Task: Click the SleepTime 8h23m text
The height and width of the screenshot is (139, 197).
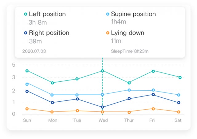Action: (x=130, y=51)
